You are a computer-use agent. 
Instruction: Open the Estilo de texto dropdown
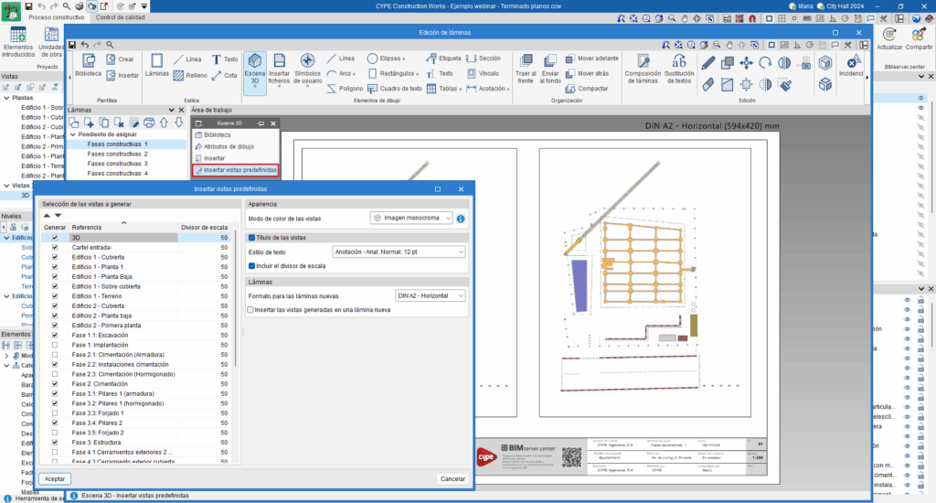click(399, 251)
